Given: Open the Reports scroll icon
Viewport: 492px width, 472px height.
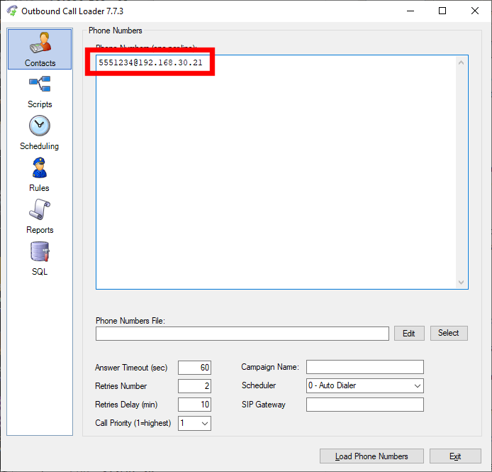Looking at the screenshot, I should [x=40, y=211].
